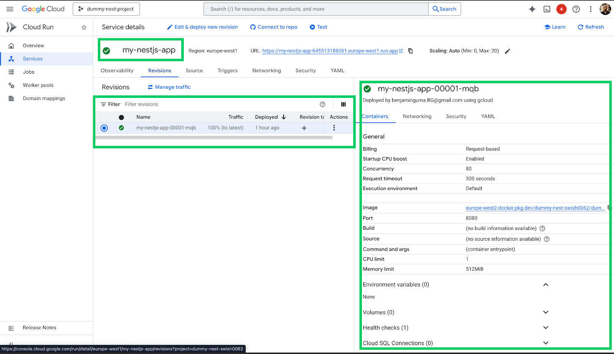Open the user account avatar
614x354 pixels.
(x=605, y=9)
